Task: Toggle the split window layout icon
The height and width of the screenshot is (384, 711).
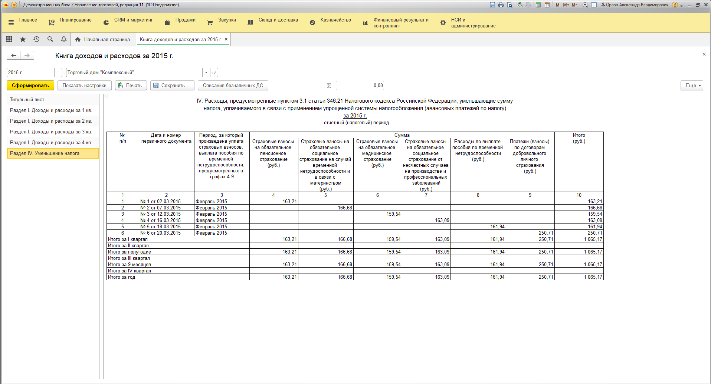Action: pos(594,5)
